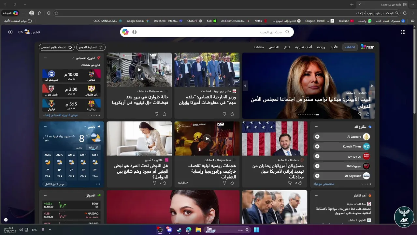This screenshot has width=417, height=235.
Task: Dislike the Peru floods emergency article
Action: coord(156,114)
